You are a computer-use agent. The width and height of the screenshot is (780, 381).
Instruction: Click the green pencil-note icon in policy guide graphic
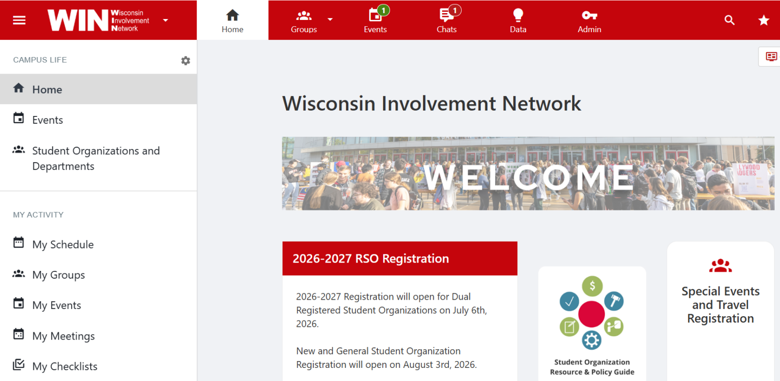point(569,326)
